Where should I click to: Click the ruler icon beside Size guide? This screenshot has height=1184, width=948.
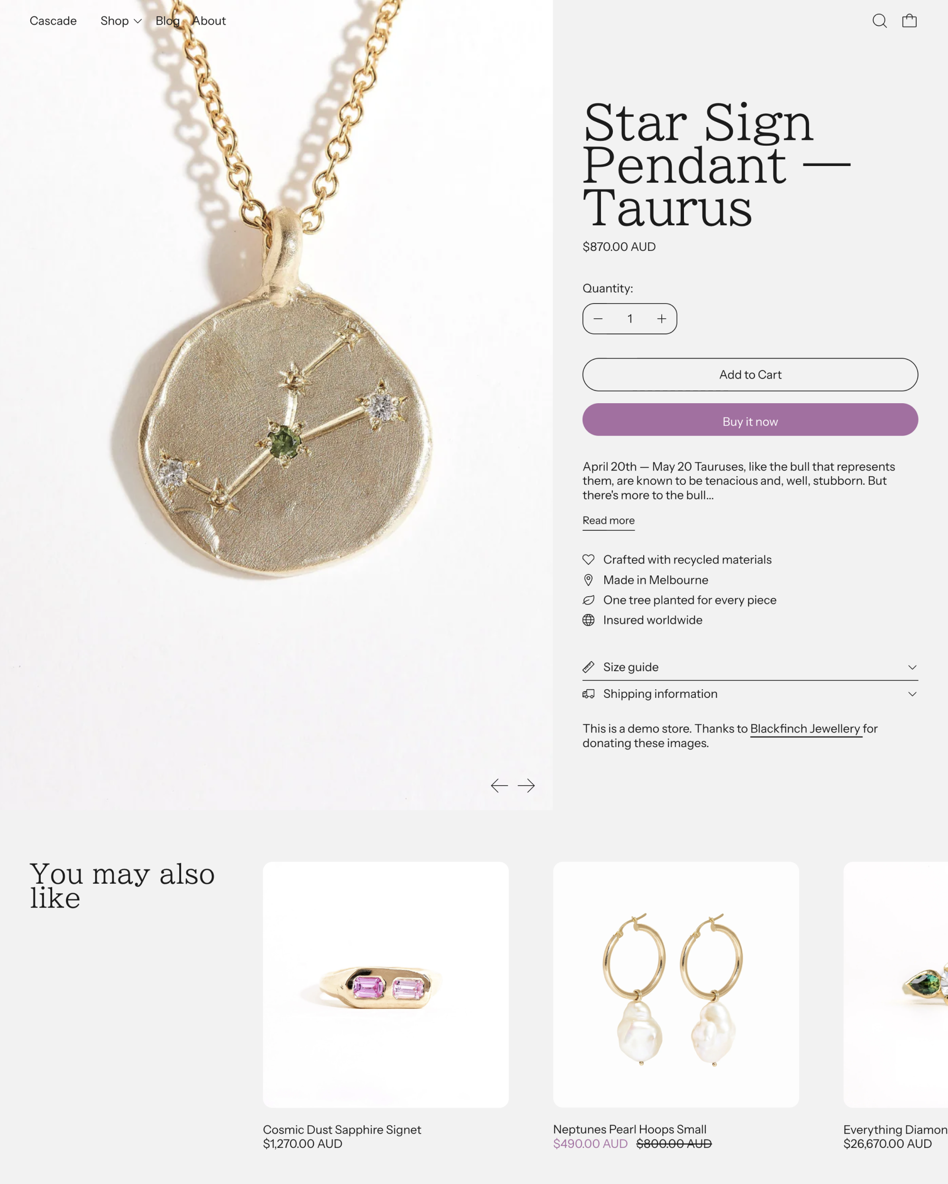tap(588, 667)
